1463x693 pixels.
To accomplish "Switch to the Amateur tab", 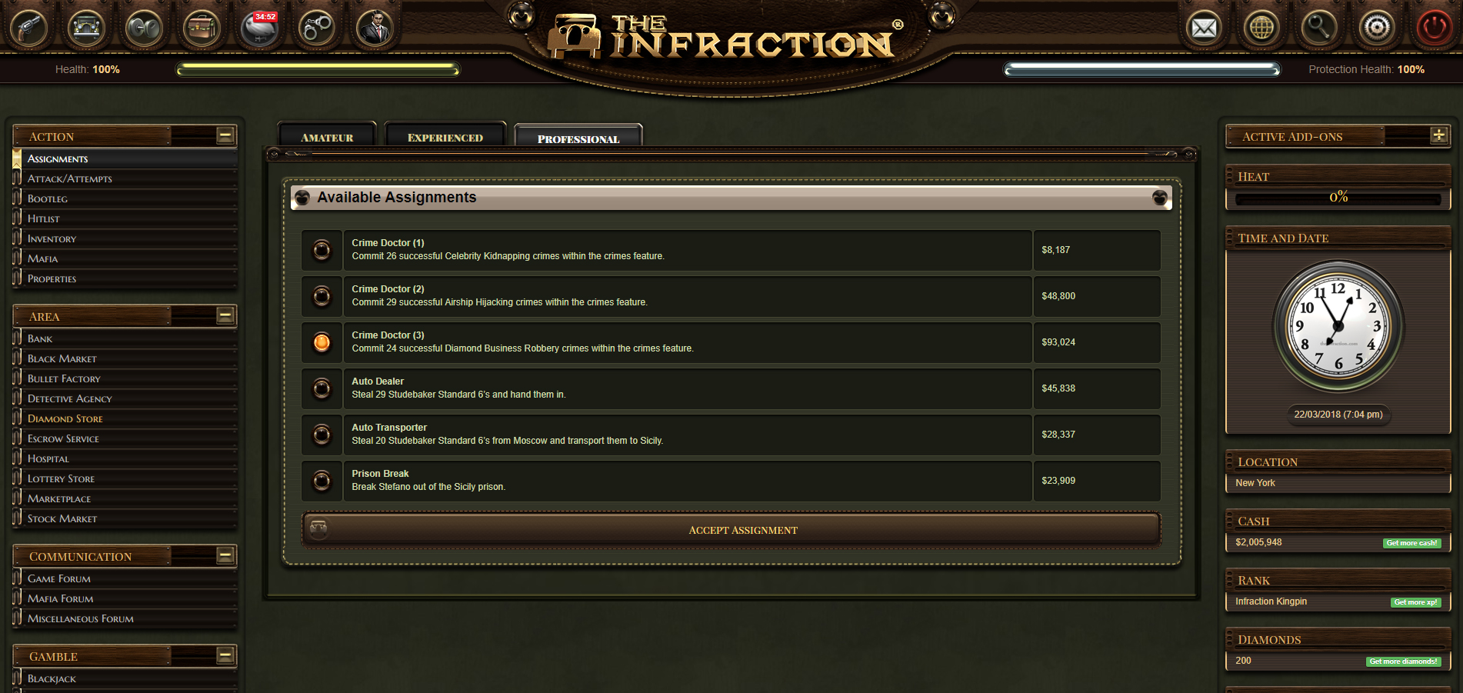I will click(327, 135).
